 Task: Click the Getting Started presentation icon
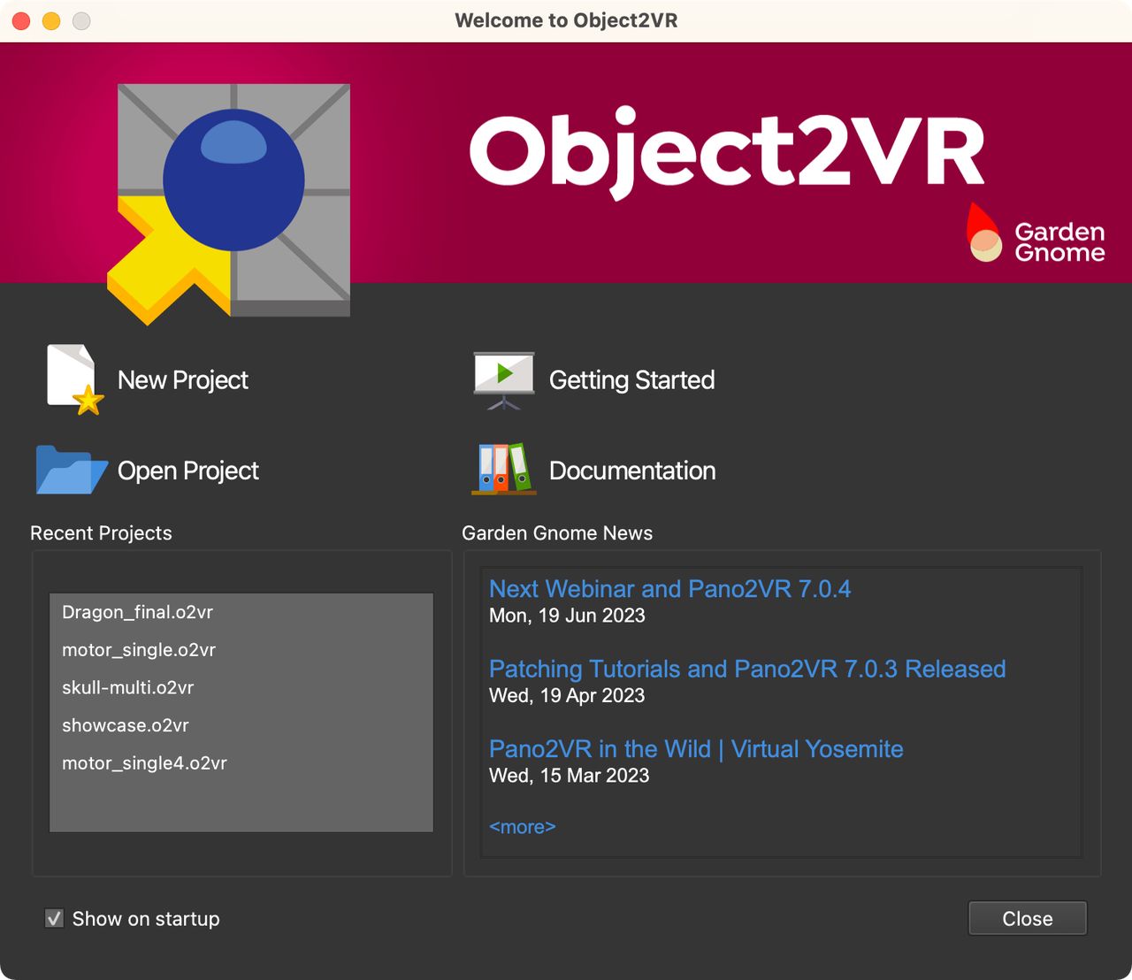(503, 379)
